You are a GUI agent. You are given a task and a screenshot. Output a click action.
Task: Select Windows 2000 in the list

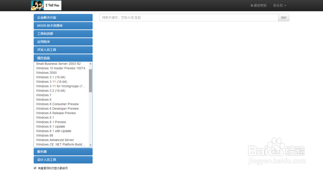click(x=46, y=73)
